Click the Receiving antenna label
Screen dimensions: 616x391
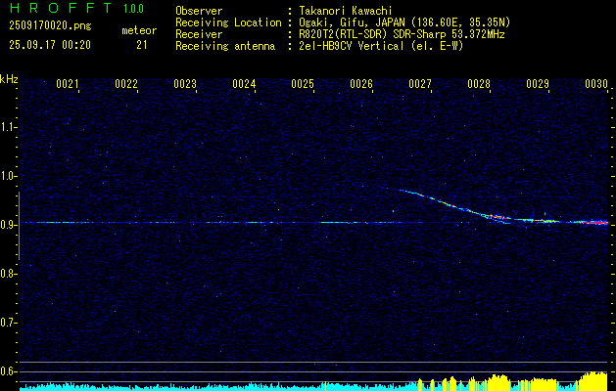pyautogui.click(x=225, y=46)
